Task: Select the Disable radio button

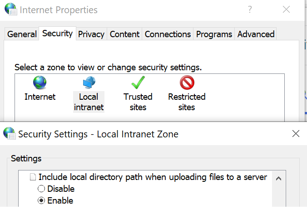Action: (x=41, y=189)
